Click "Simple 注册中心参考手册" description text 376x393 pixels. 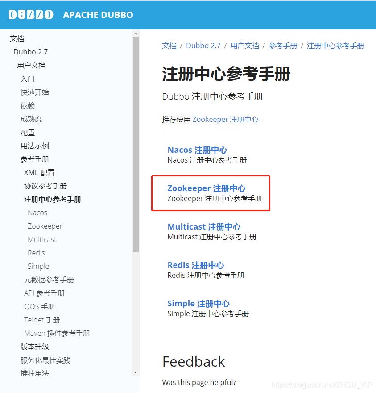point(208,314)
